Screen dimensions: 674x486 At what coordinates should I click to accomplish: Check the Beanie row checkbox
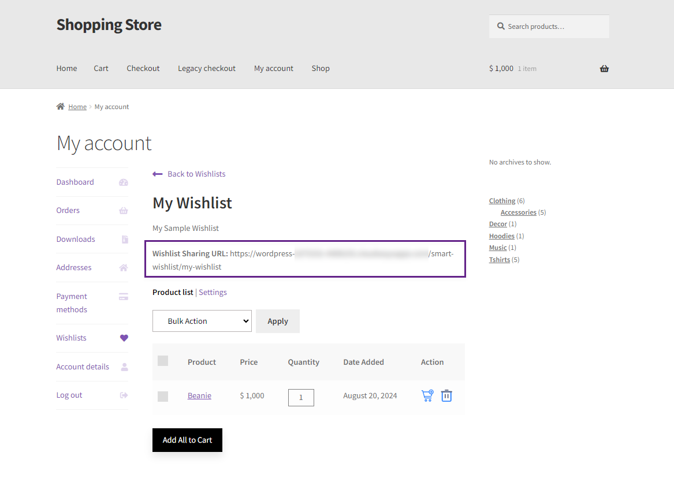pyautogui.click(x=163, y=396)
